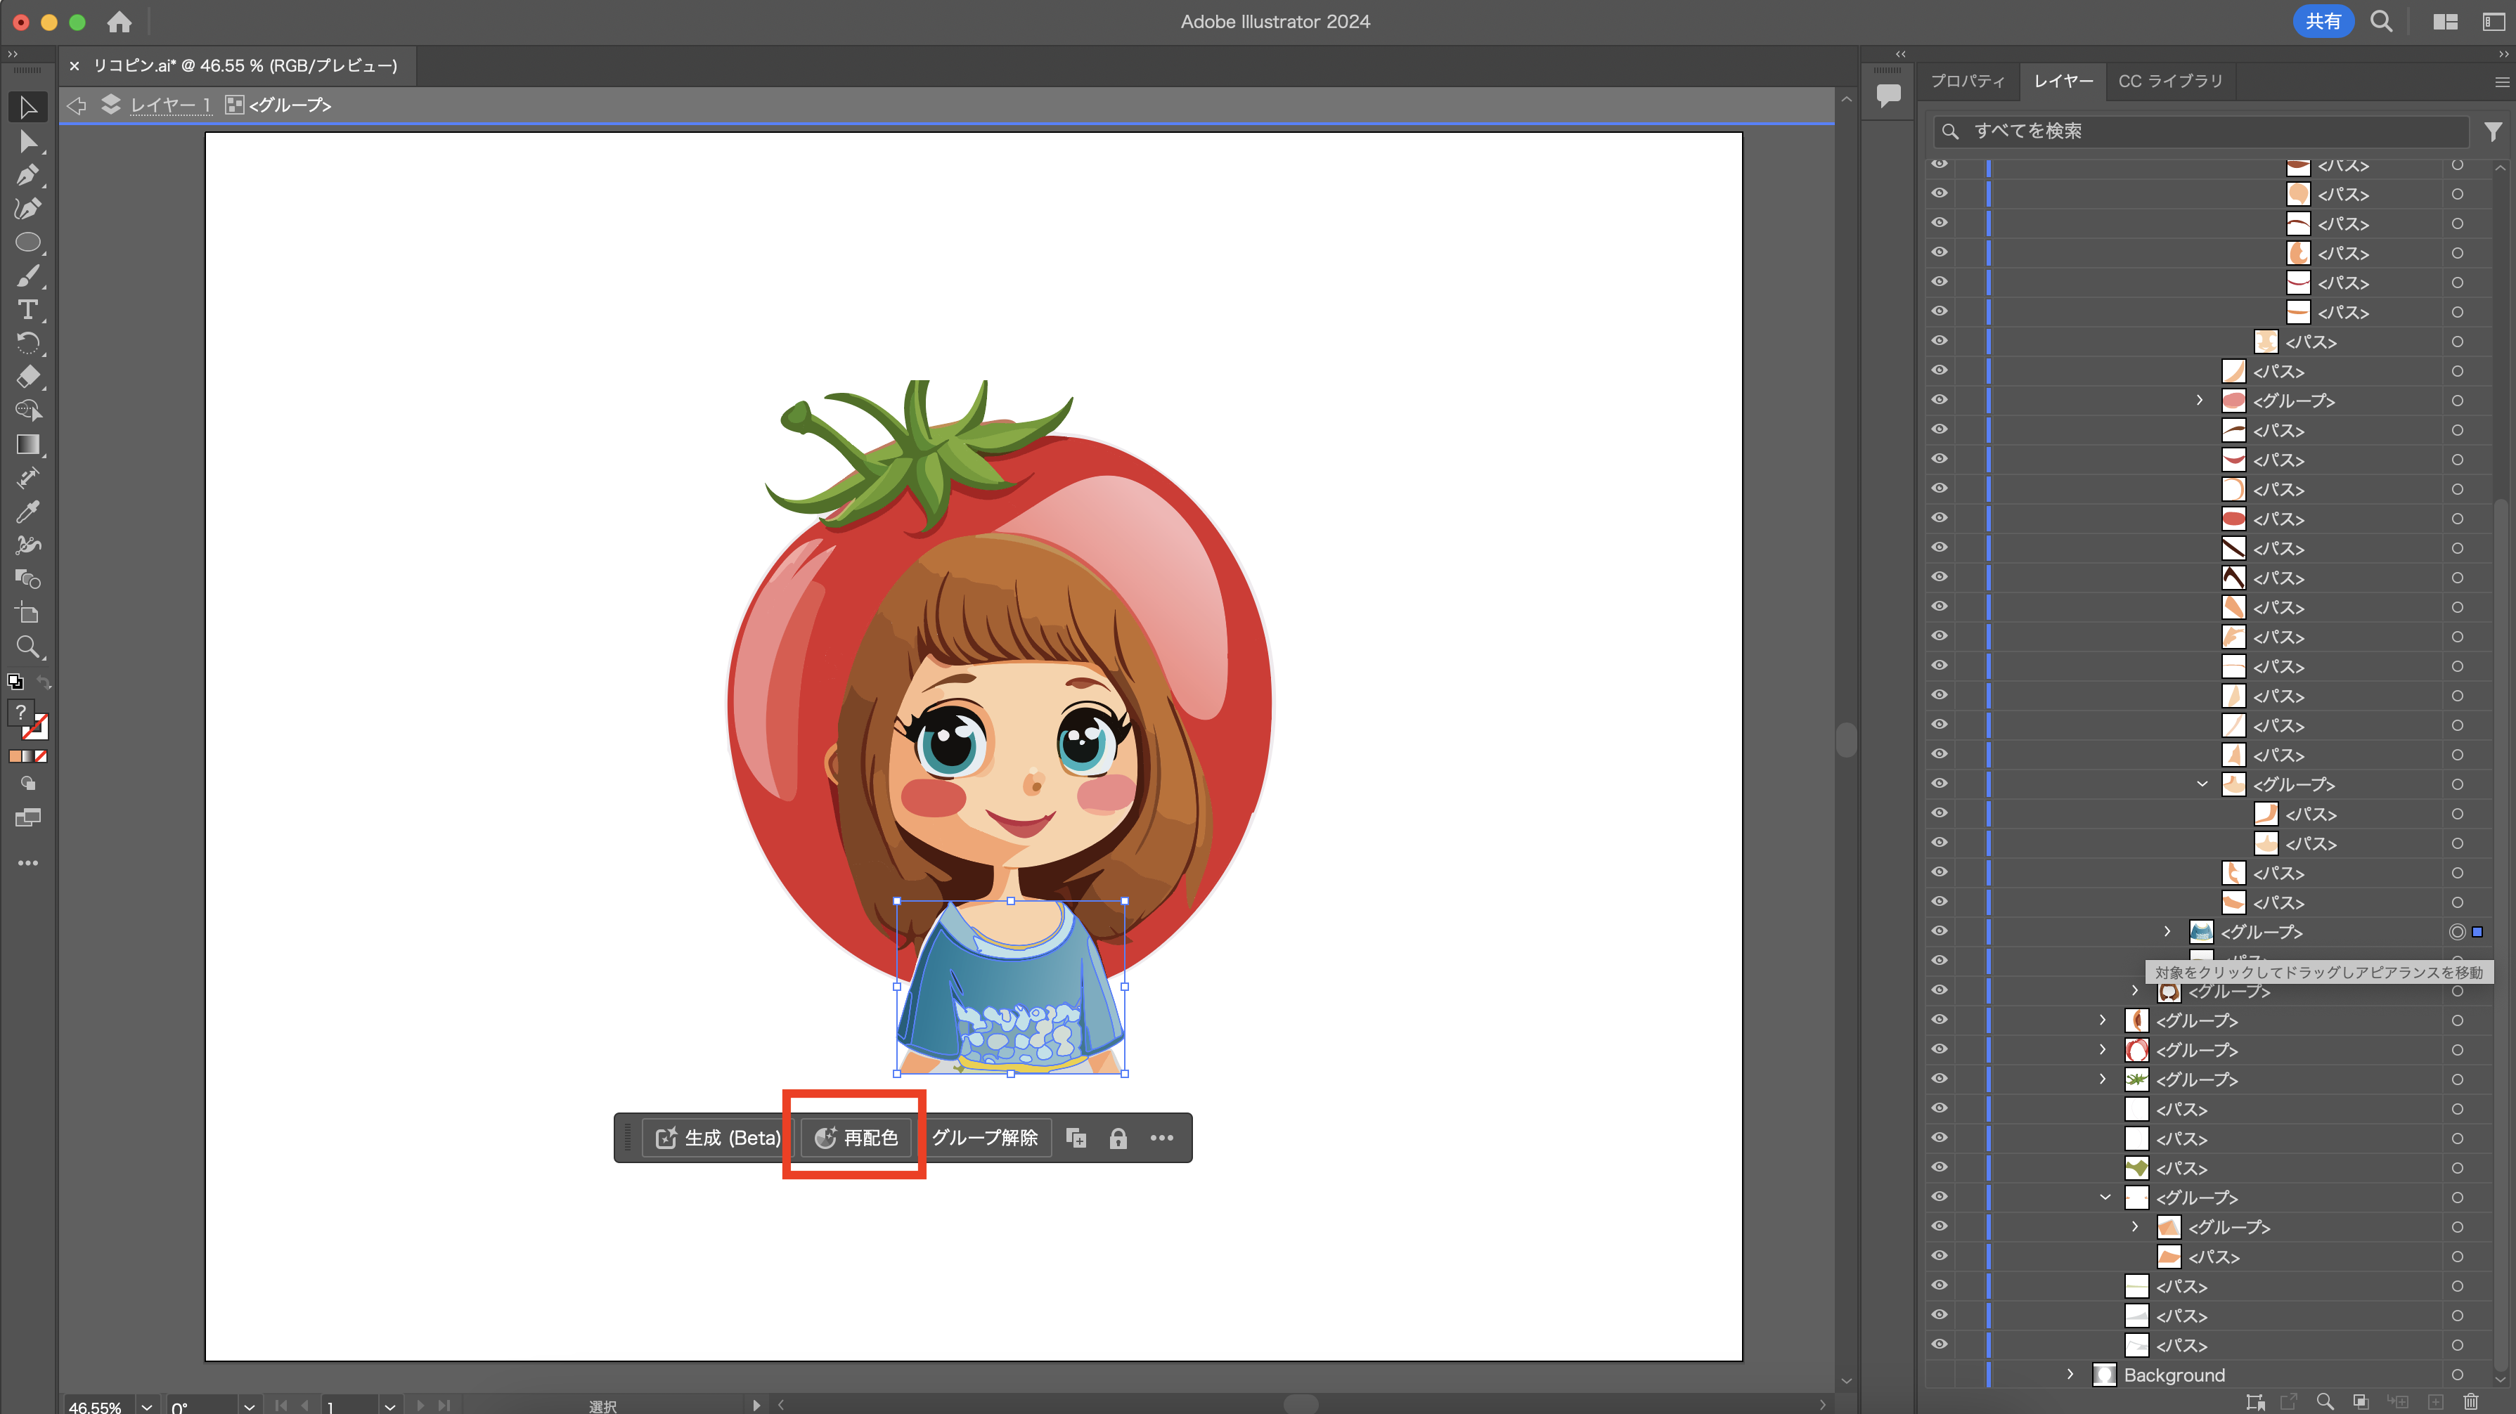2516x1414 pixels.
Task: Open the arrange documents workspace icon
Action: pos(2445,22)
